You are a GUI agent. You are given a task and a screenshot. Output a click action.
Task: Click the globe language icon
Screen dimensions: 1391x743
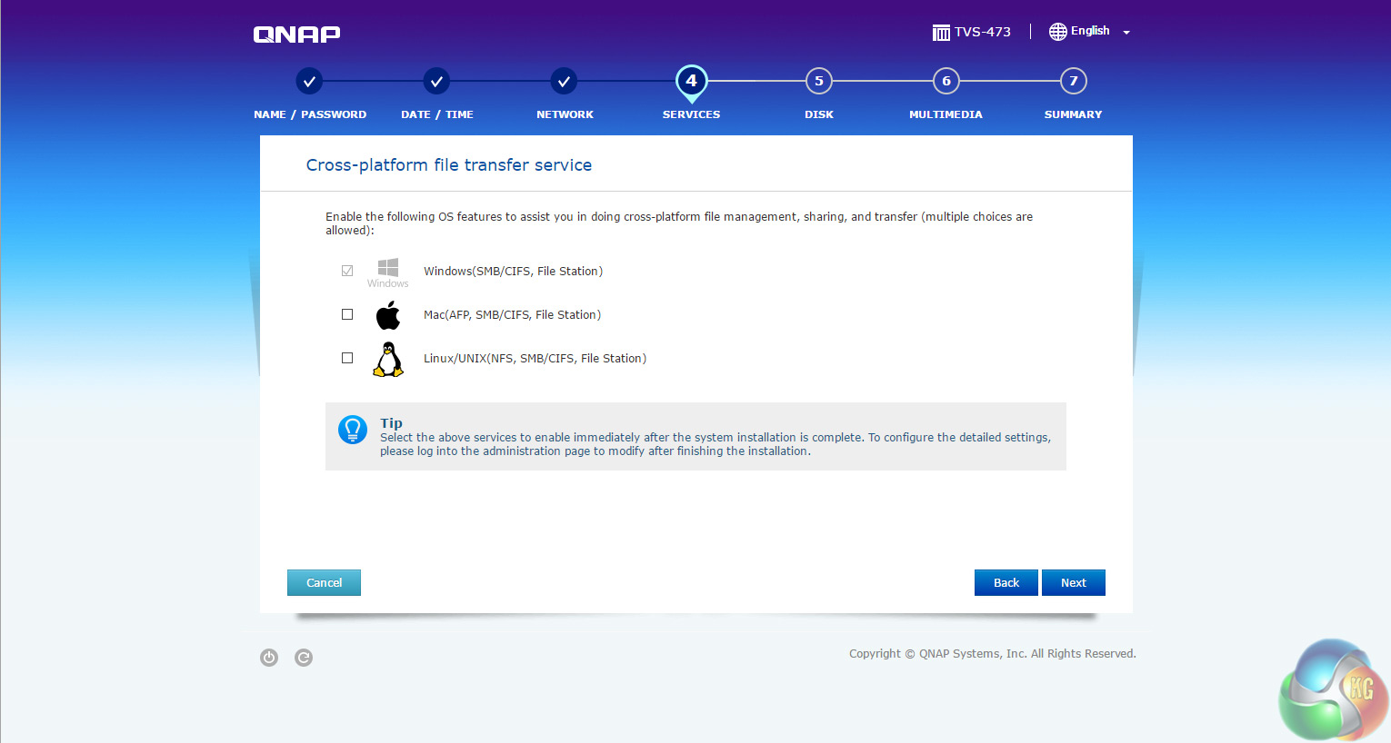(1057, 32)
